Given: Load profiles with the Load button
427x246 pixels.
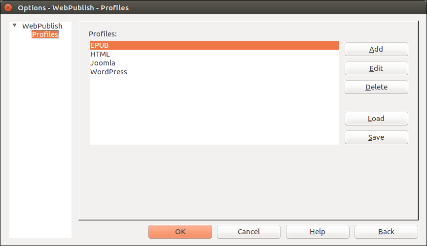Looking at the screenshot, I should pyautogui.click(x=376, y=119).
